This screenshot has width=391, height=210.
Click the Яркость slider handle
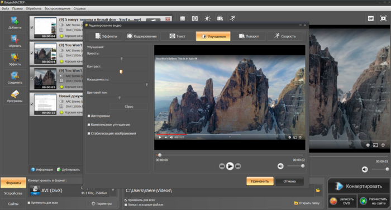click(x=122, y=59)
